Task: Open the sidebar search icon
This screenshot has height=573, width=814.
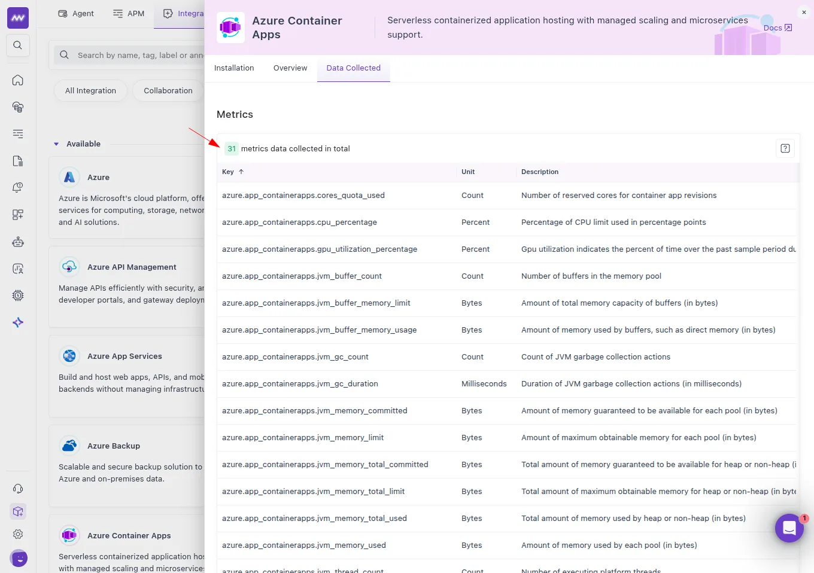Action: point(18,45)
